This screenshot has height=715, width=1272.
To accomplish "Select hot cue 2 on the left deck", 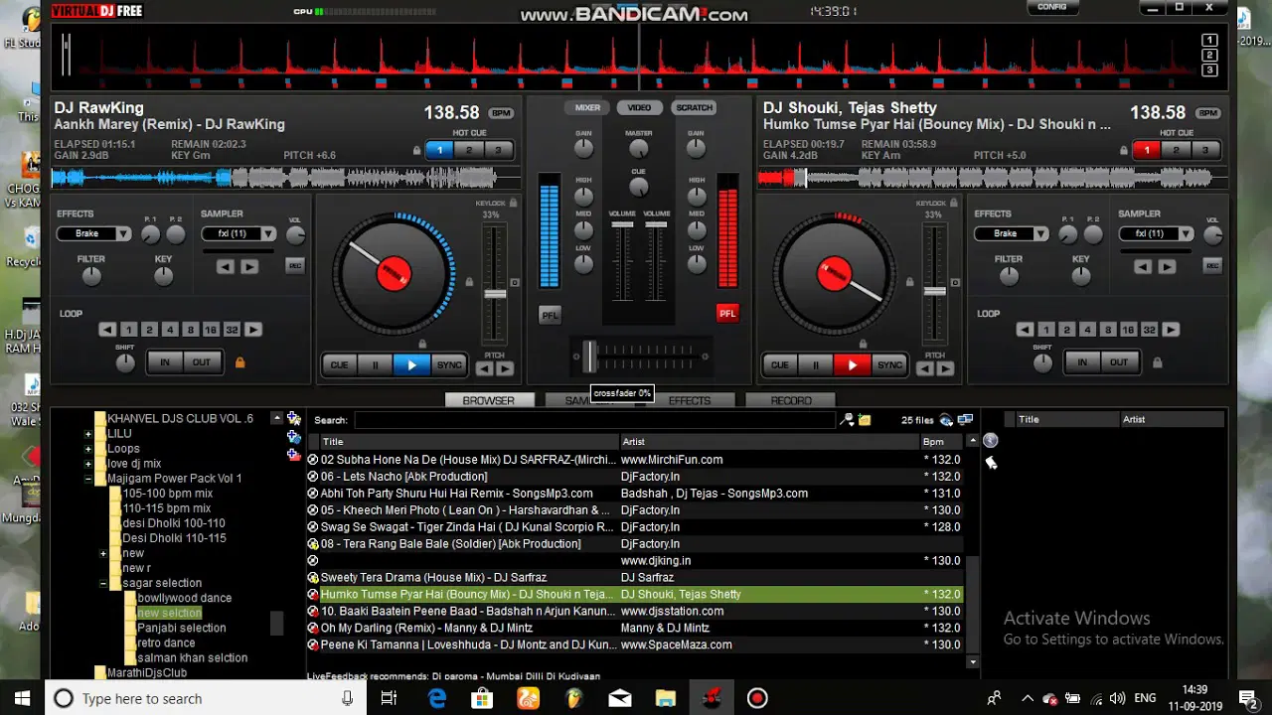I will 469,150.
